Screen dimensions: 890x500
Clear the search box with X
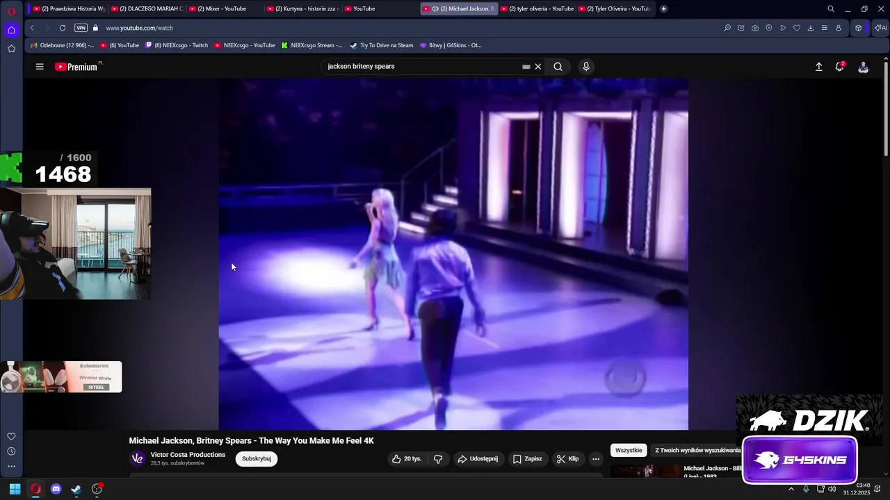(537, 67)
